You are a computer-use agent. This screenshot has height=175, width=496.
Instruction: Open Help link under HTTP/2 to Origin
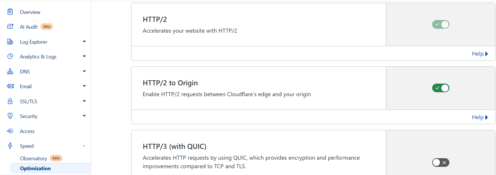pyautogui.click(x=480, y=117)
